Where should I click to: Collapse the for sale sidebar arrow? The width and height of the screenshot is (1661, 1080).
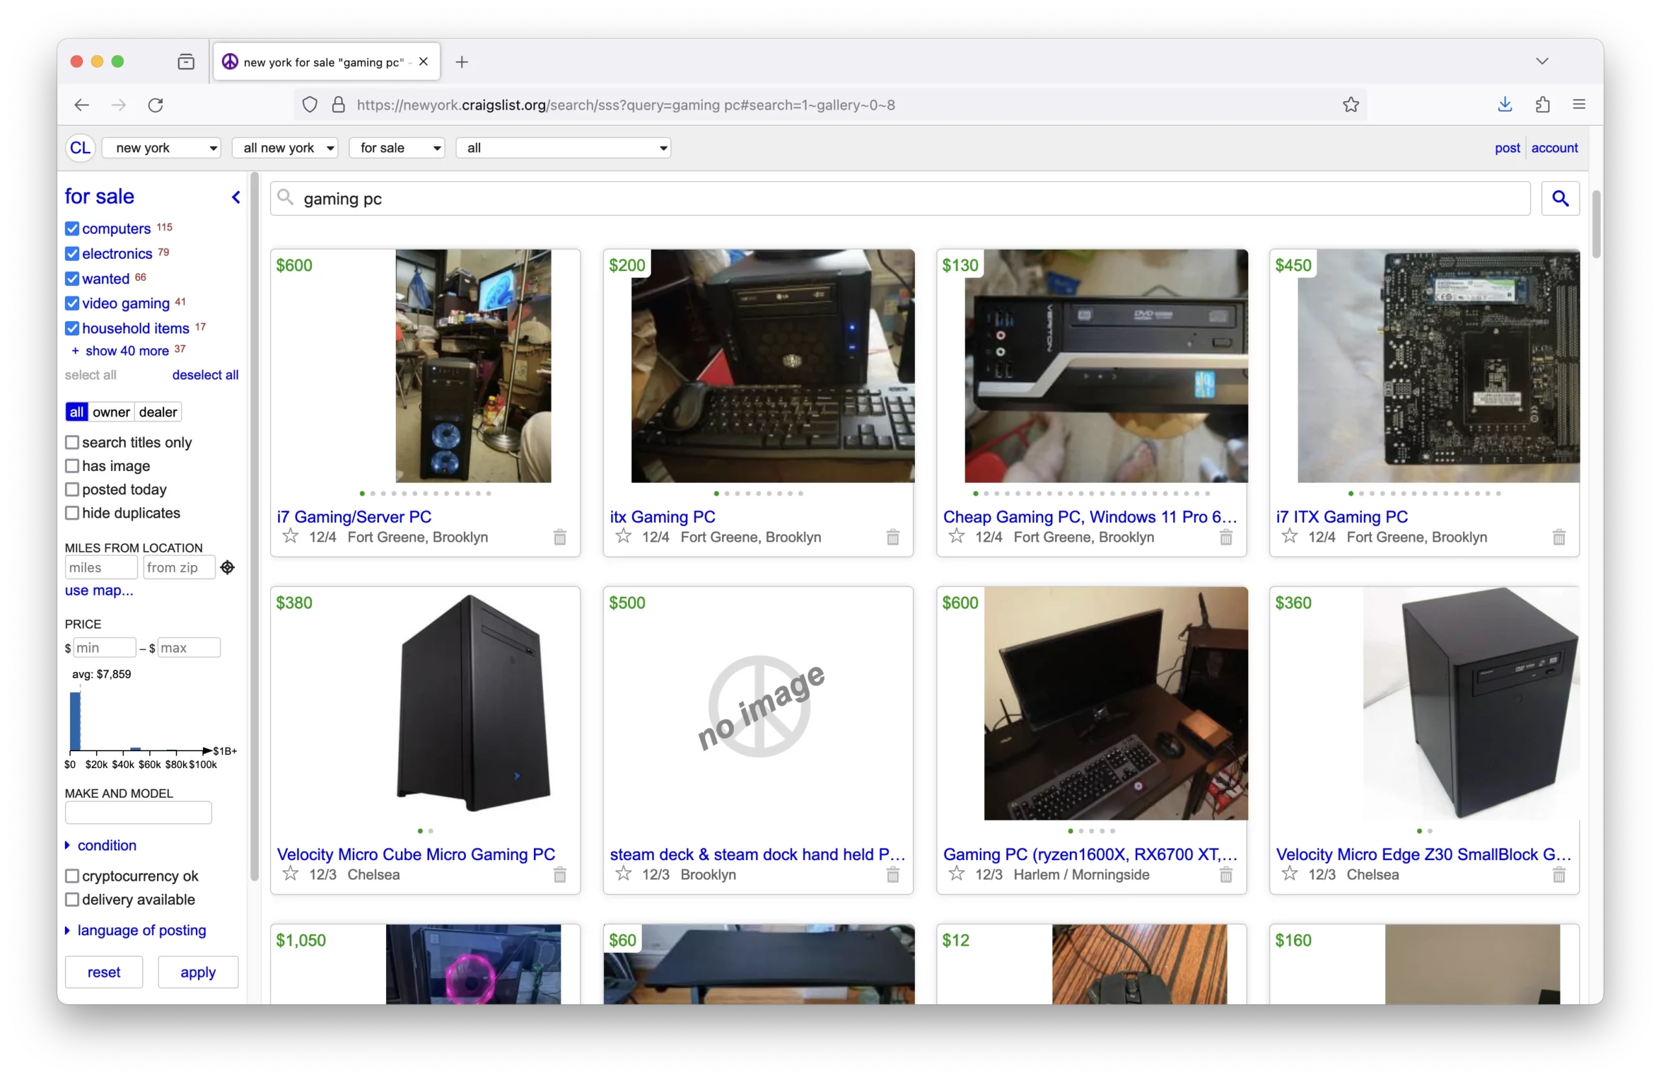coord(236,197)
